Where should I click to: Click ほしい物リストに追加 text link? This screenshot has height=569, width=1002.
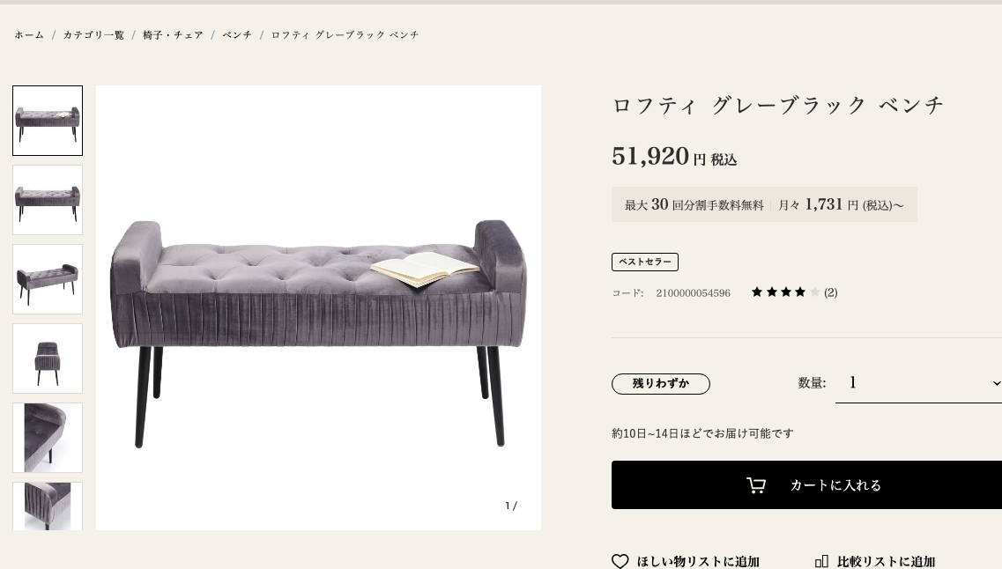[698, 561]
